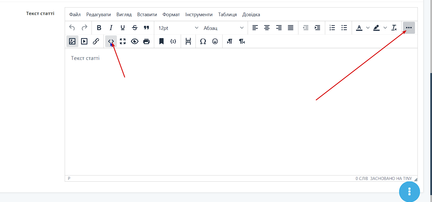This screenshot has height=202, width=432.
Task: Toggle bold formatting
Action: [x=99, y=28]
